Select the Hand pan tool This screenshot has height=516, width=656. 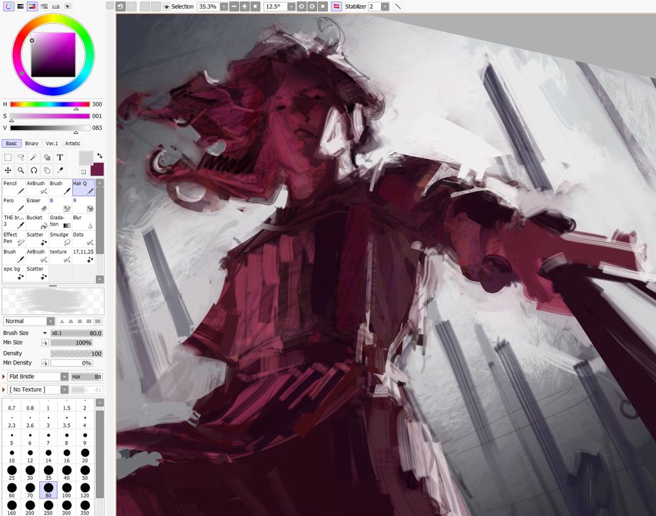click(x=47, y=171)
